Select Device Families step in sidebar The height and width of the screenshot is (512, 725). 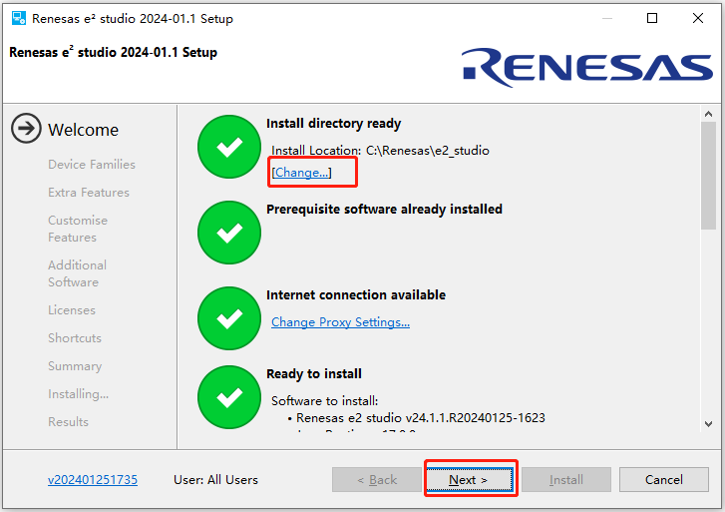[92, 165]
